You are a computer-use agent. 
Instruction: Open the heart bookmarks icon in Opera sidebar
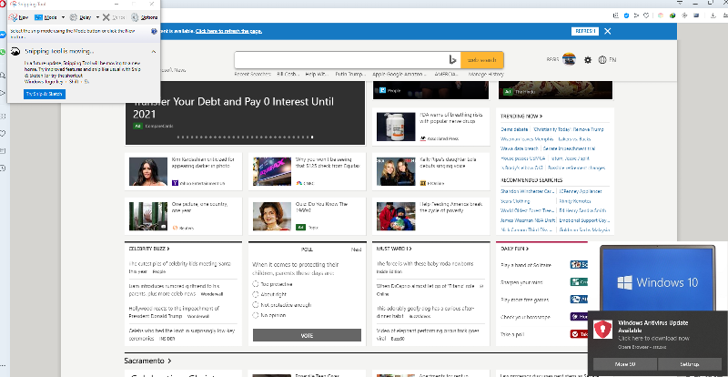coord(3,134)
